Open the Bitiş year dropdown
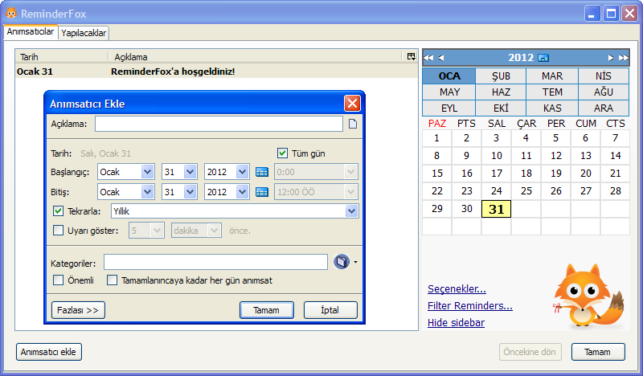Image resolution: width=643 pixels, height=376 pixels. point(242,192)
